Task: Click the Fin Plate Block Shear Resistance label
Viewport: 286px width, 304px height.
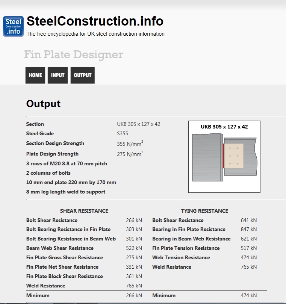Action: 64,276
